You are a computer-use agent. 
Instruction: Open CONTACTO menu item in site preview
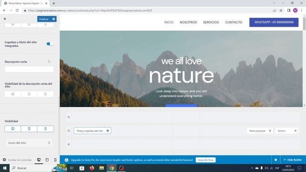coord(234,22)
